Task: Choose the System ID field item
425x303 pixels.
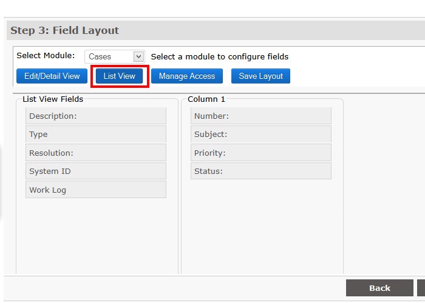Action: tap(95, 171)
